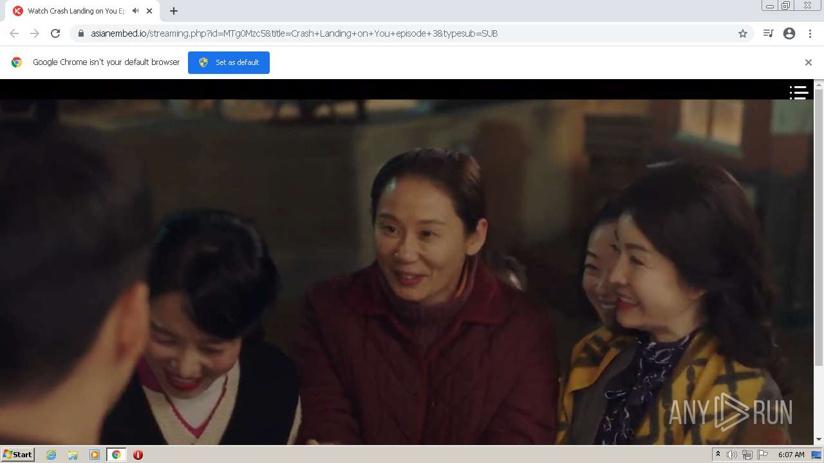Screen dimensions: 824x463
Task: Switch to Chrome taskbar button
Action: point(116,455)
